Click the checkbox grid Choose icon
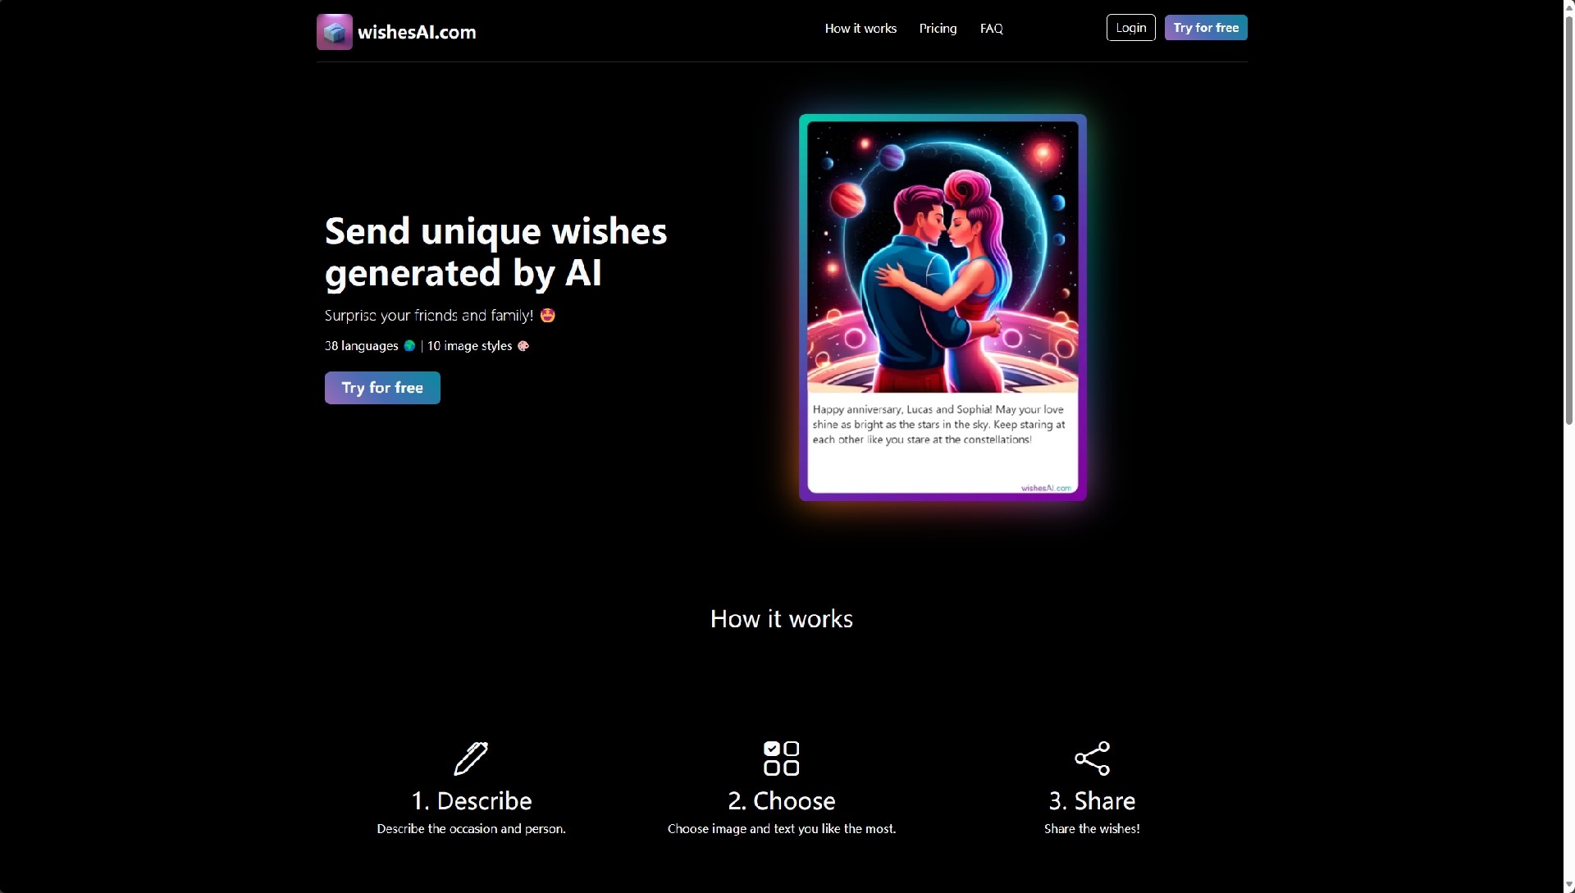 [x=781, y=759]
